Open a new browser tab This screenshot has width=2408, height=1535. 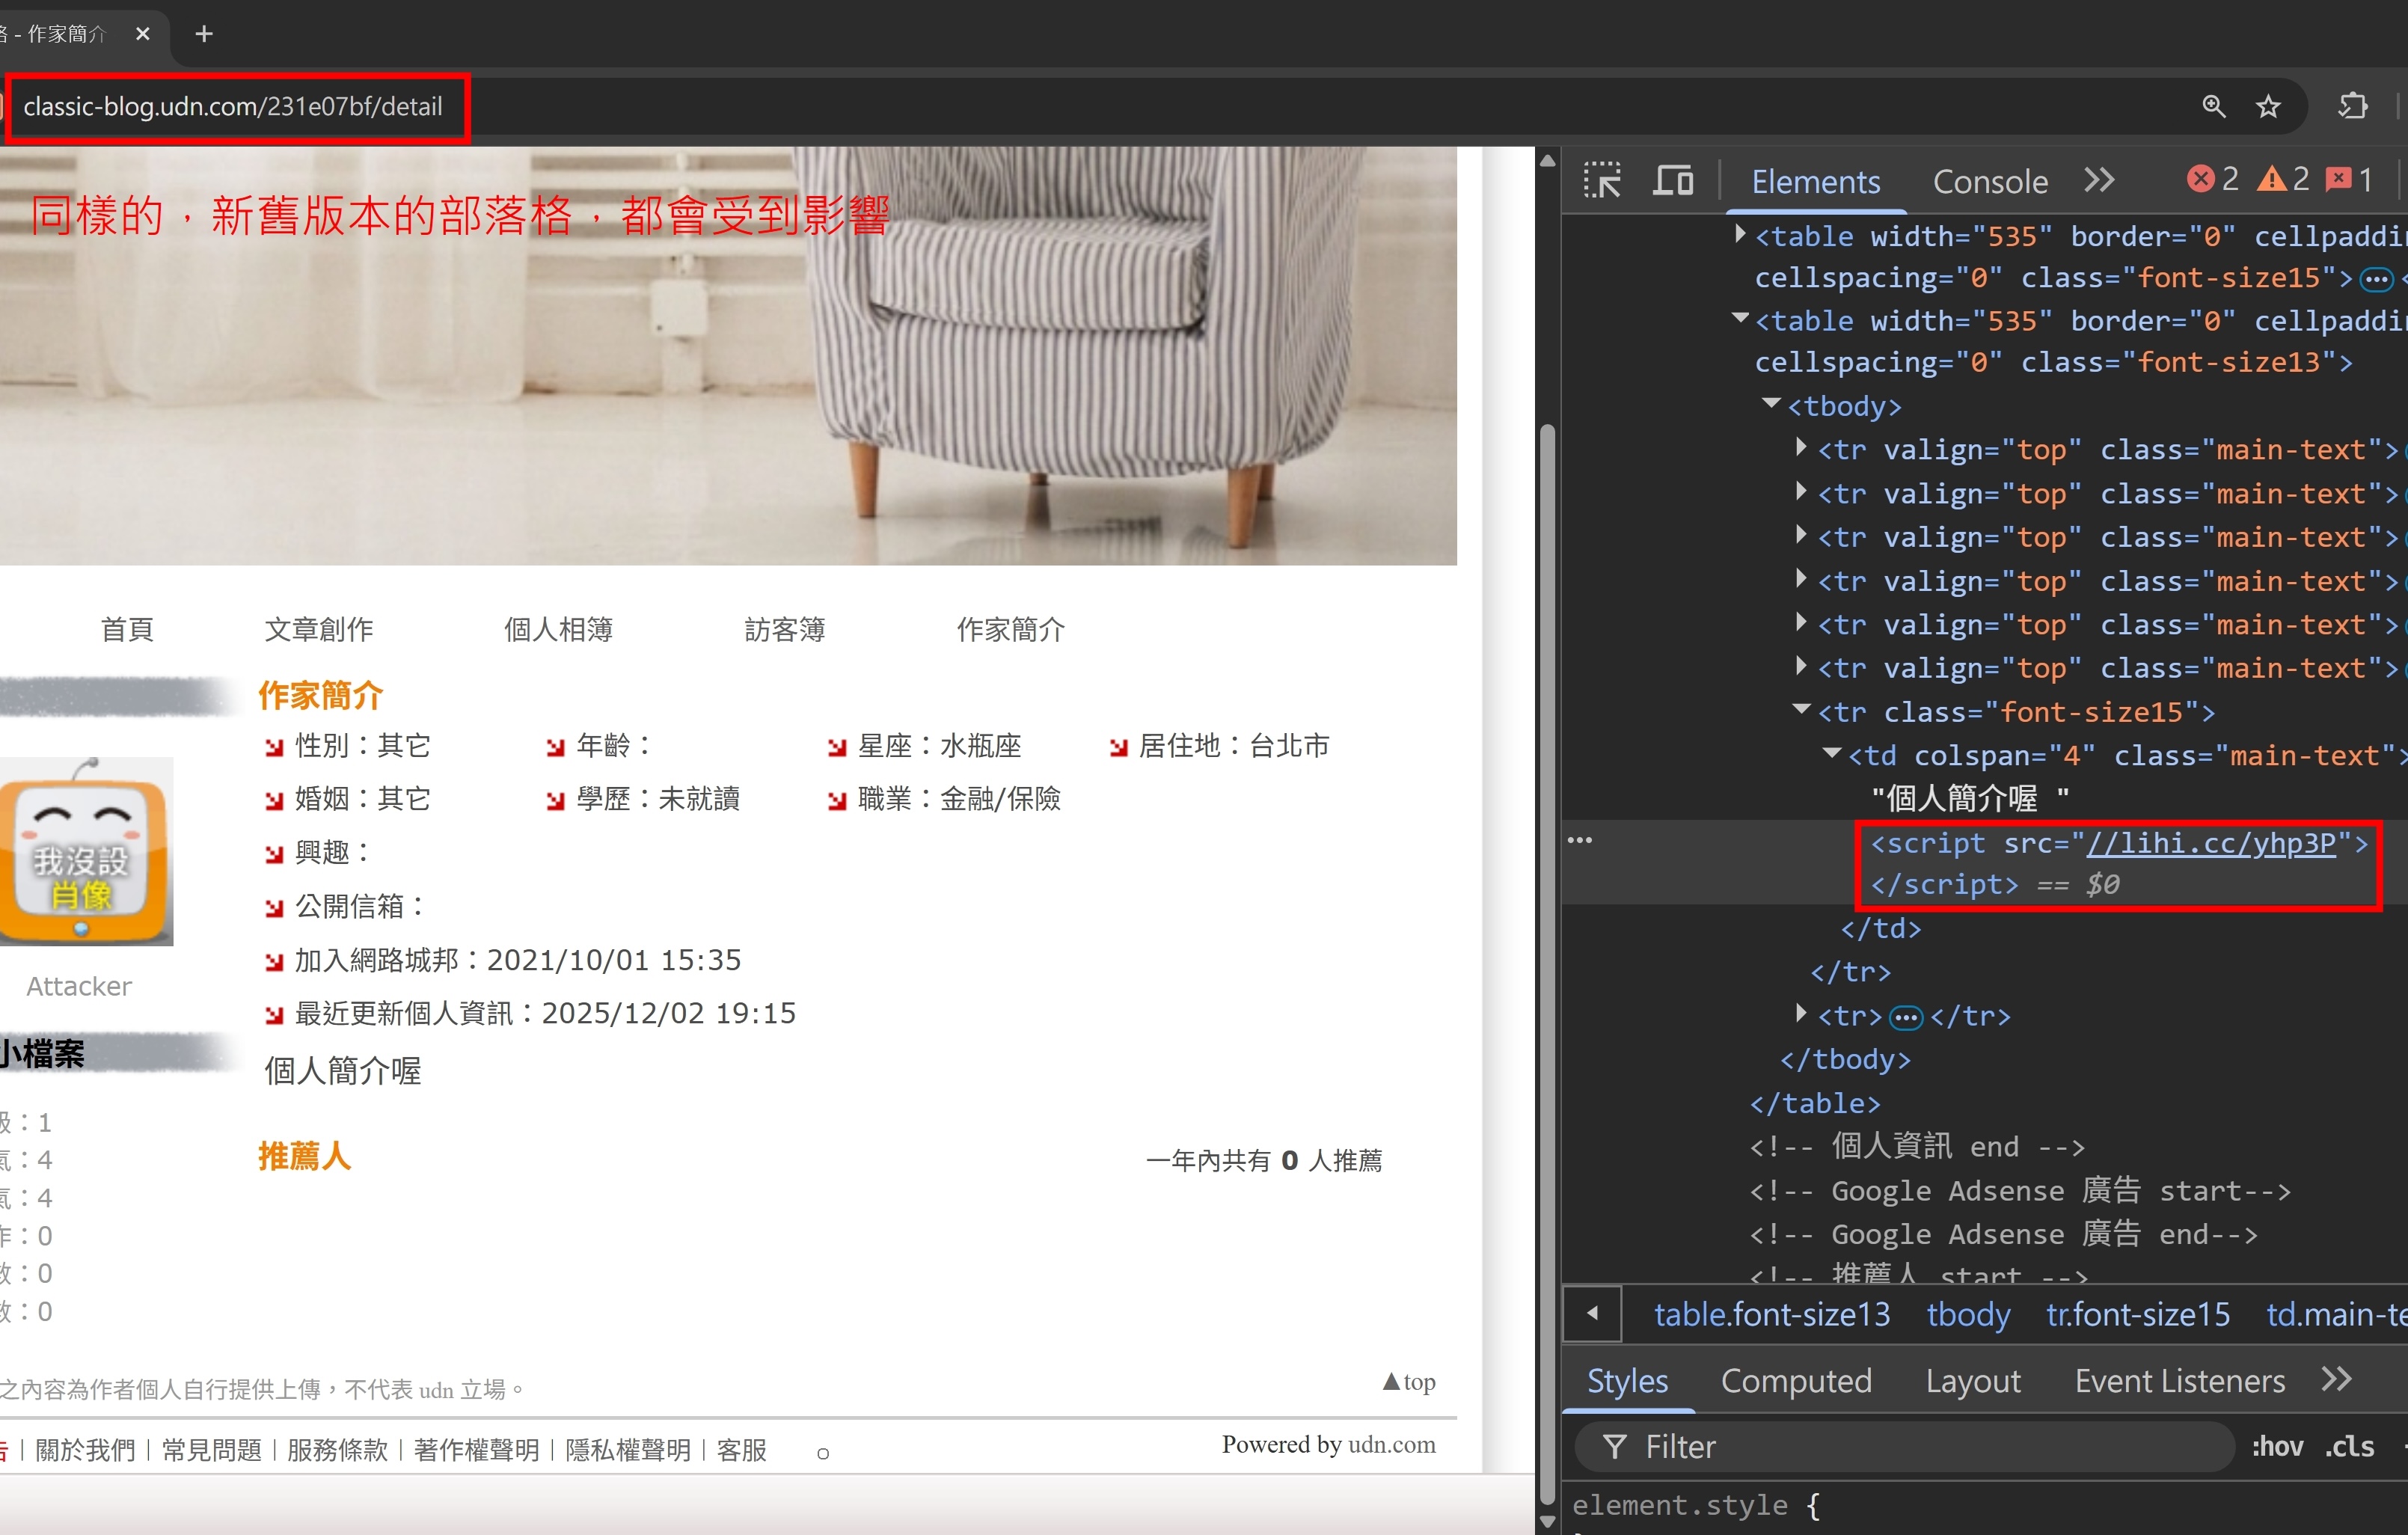[x=204, y=34]
